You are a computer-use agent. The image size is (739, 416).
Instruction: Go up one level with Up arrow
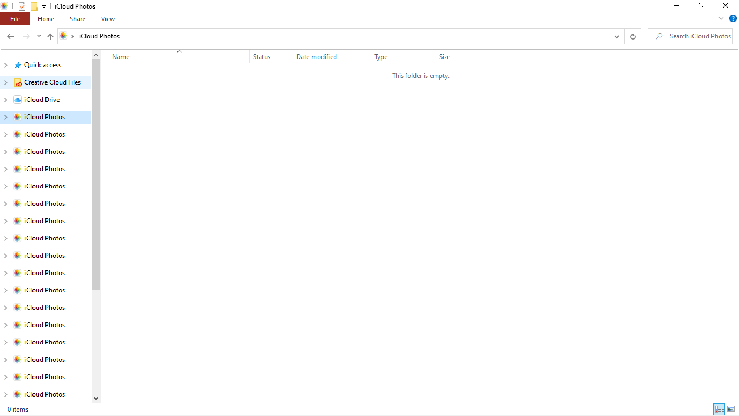50,36
